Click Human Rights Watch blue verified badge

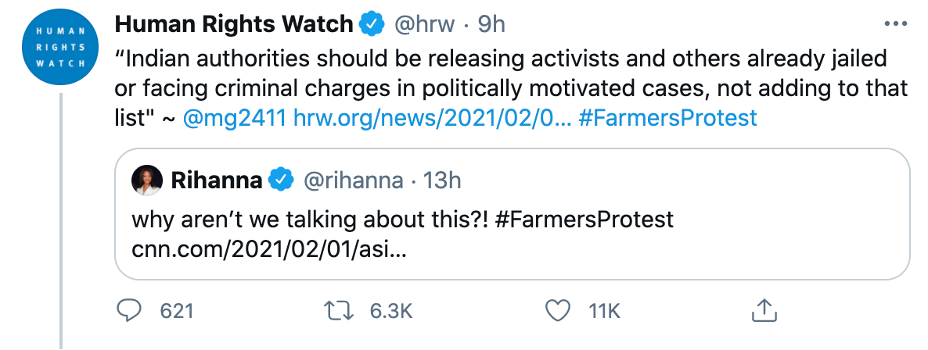tap(371, 25)
